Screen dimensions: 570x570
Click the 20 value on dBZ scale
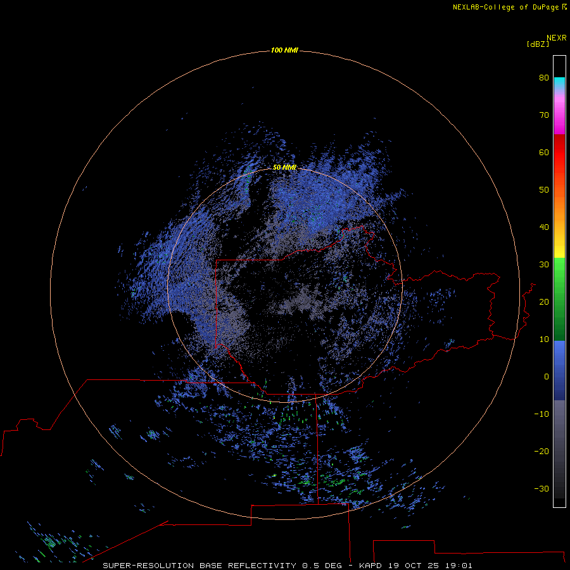(544, 302)
